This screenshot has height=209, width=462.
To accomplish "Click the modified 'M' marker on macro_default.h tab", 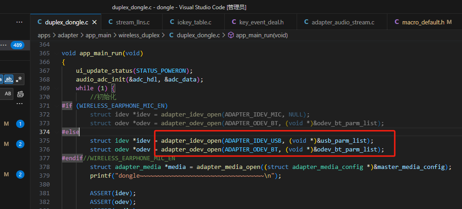I will click(x=449, y=22).
